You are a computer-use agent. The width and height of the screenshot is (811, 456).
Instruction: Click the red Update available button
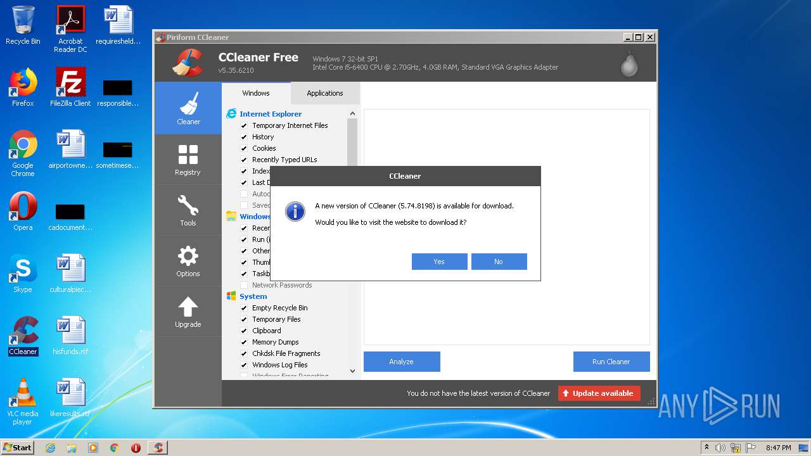pos(599,393)
